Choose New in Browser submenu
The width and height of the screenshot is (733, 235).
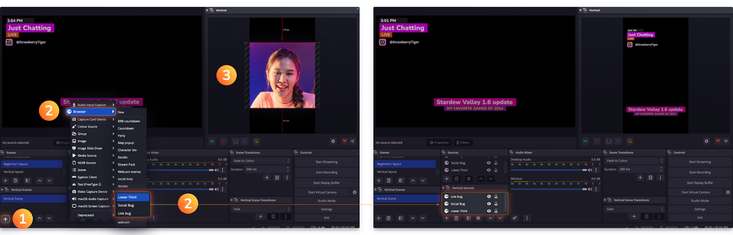coord(131,112)
